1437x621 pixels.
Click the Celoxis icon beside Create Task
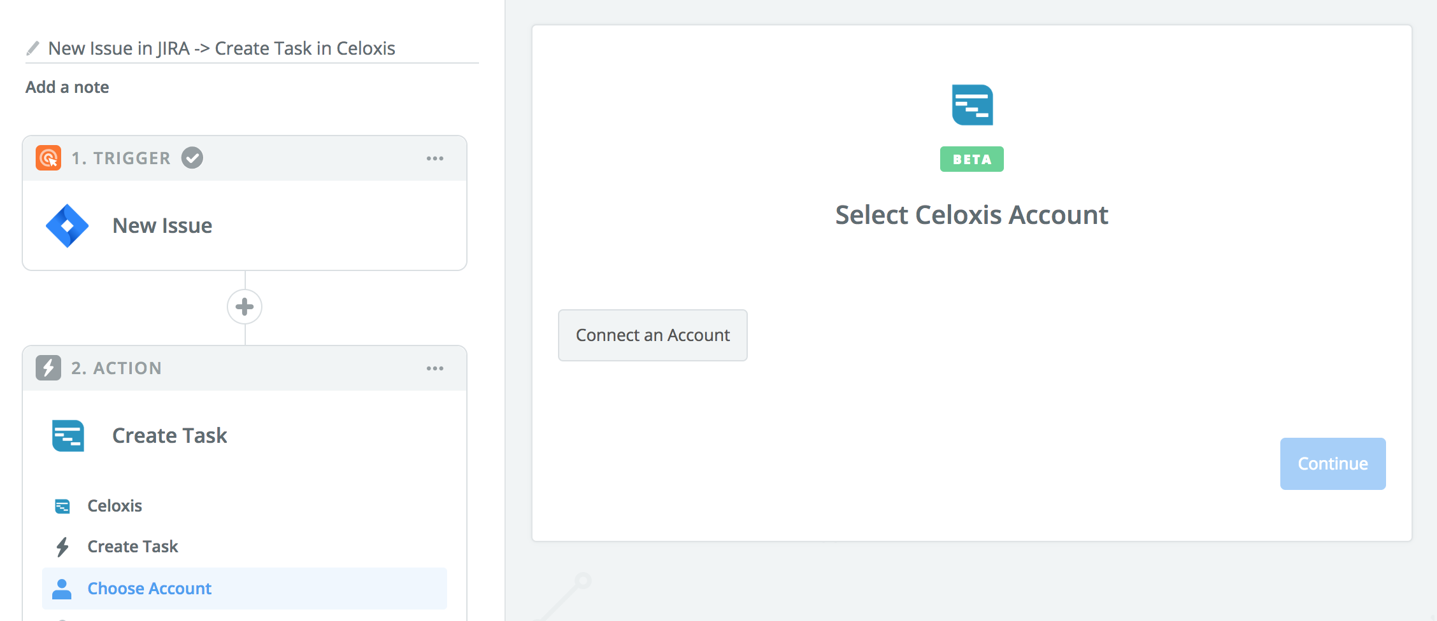68,436
